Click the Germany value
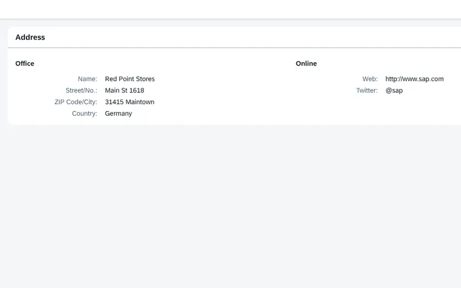Viewport: 461px width, 288px height. pyautogui.click(x=119, y=113)
